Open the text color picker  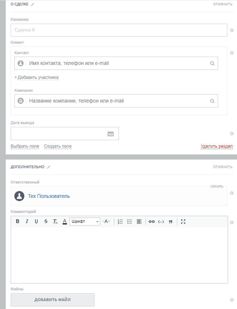coord(65,222)
